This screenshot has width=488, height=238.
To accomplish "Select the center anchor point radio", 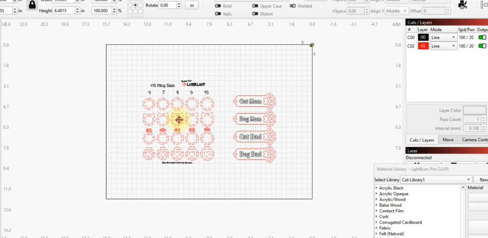I will (x=136, y=5).
